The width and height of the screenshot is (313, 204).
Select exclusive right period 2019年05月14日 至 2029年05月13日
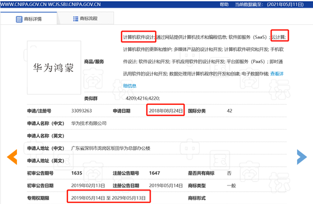tap(109, 198)
